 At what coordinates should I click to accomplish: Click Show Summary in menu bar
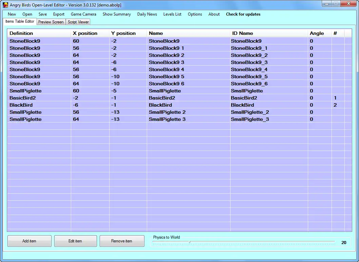[x=117, y=14]
